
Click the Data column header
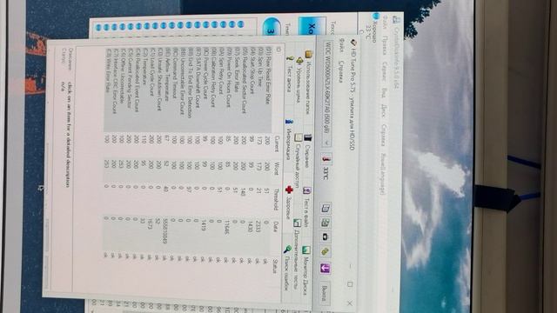(275, 227)
